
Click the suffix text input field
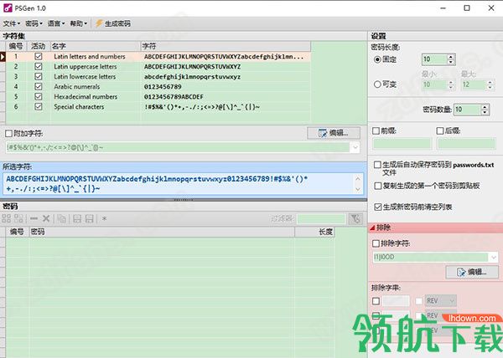click(x=466, y=143)
